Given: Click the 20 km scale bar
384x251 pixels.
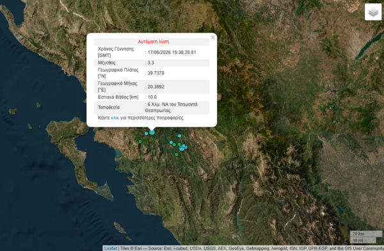Looking at the screenshot, I should [x=366, y=234].
